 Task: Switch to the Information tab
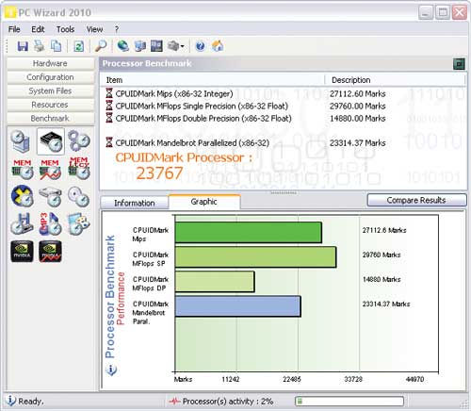coord(135,203)
